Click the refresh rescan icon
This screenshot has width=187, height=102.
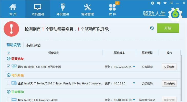pos(152,28)
